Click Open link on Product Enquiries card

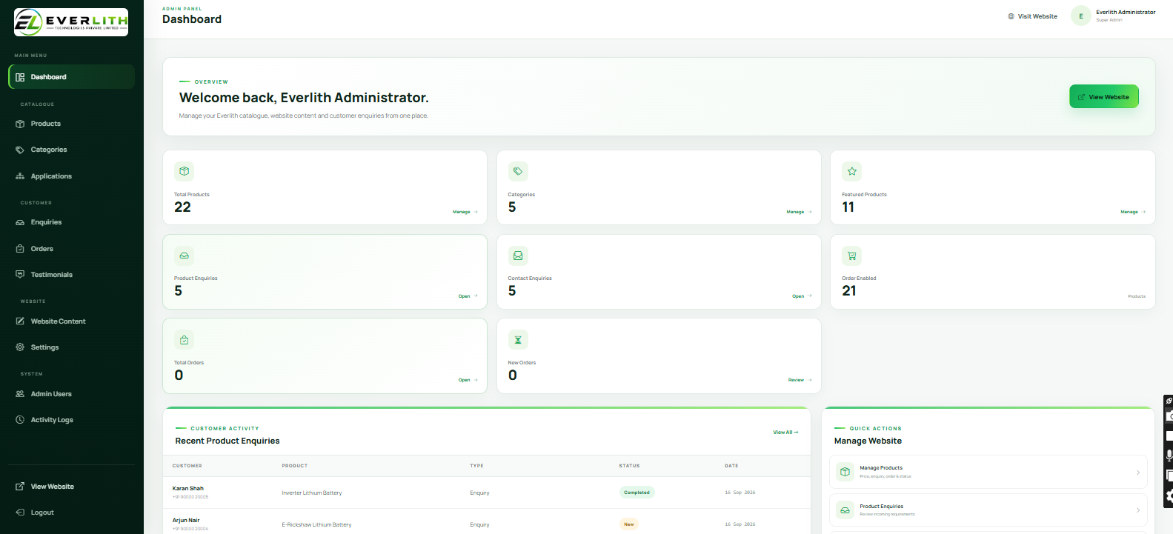pos(468,296)
